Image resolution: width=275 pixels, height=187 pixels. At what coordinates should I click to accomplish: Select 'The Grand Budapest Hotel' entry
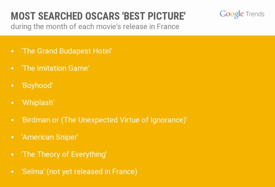67,51
